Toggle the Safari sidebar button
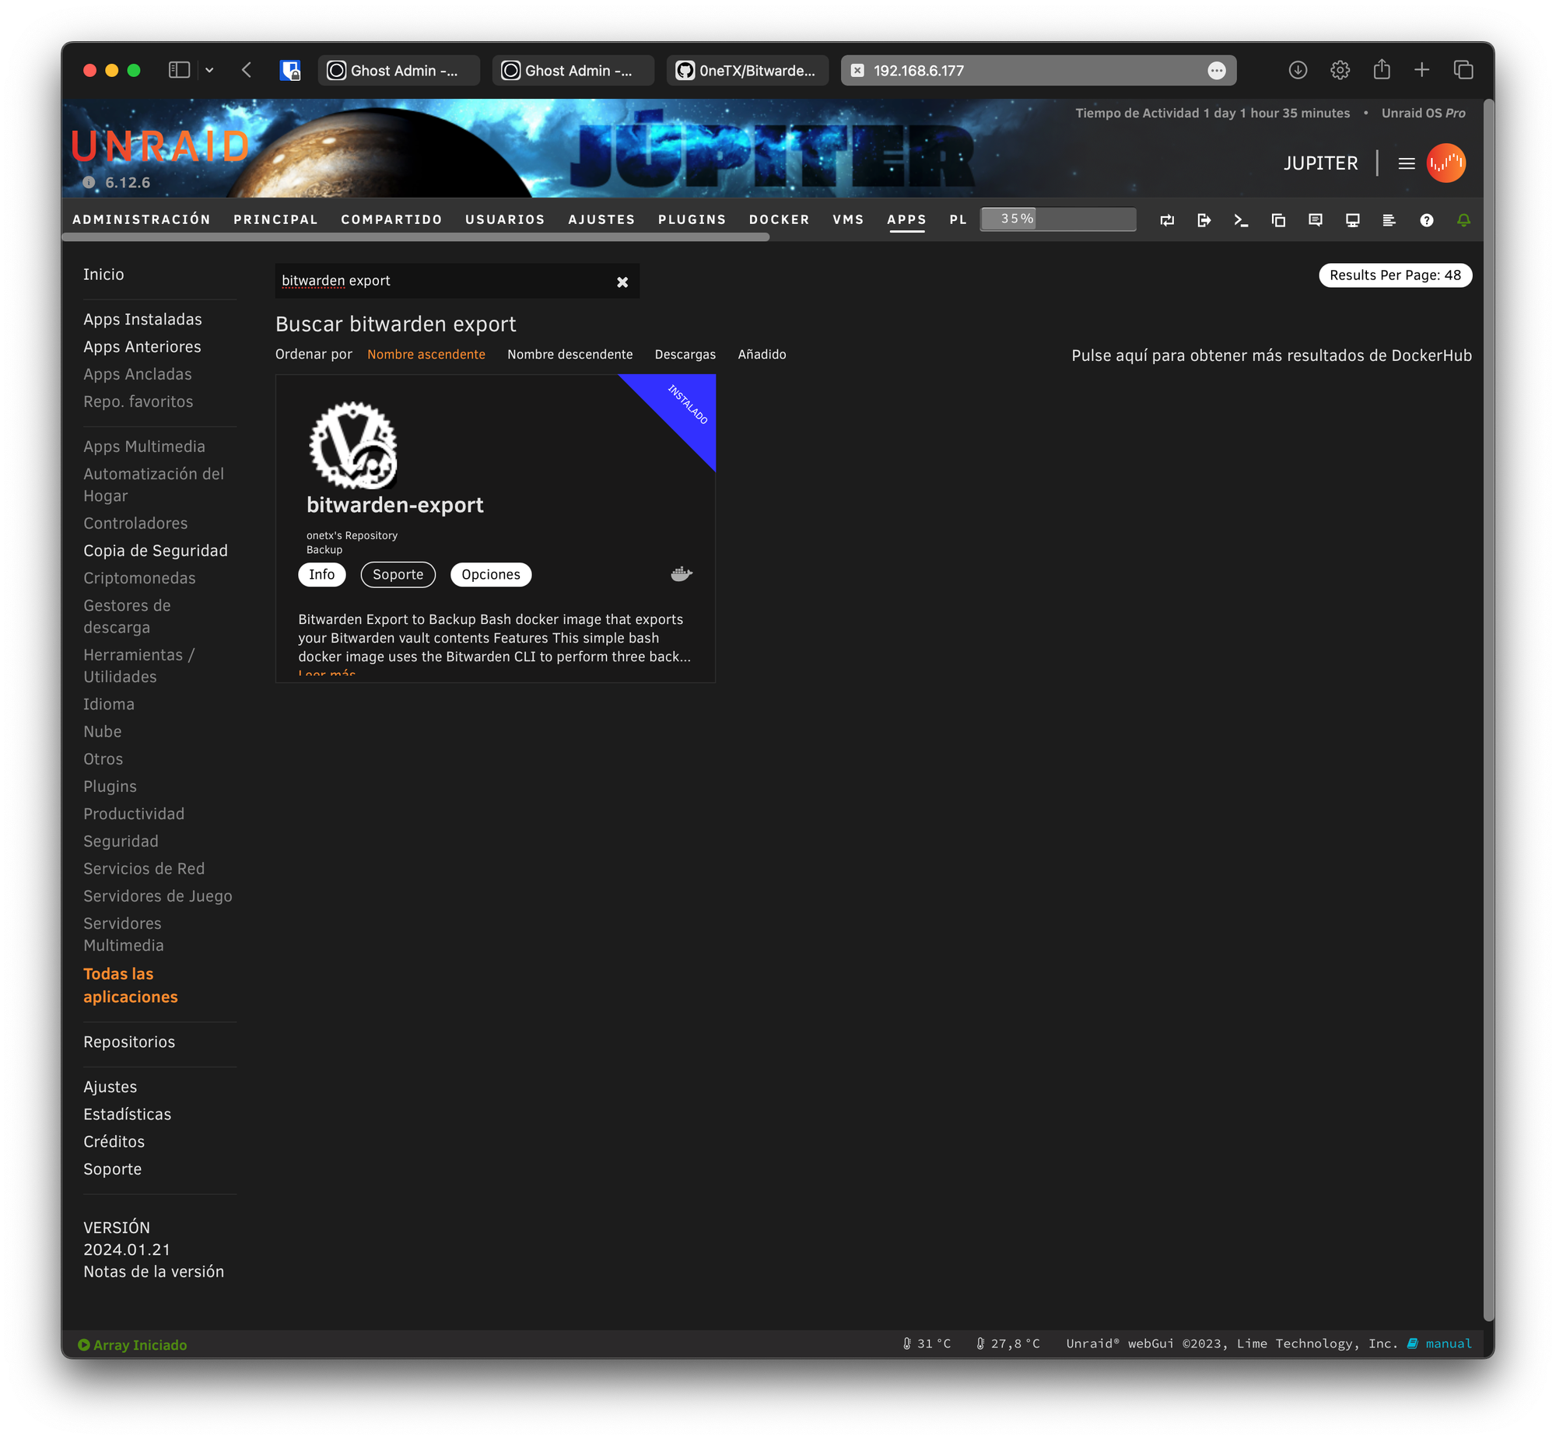Screen dimensions: 1556x1440 [x=179, y=70]
